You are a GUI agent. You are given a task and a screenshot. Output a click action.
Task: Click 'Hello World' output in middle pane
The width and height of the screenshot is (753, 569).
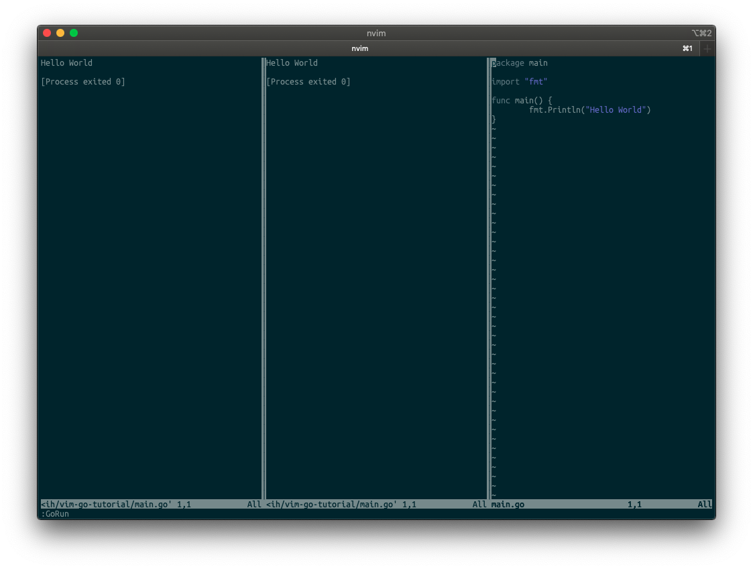pyautogui.click(x=292, y=63)
